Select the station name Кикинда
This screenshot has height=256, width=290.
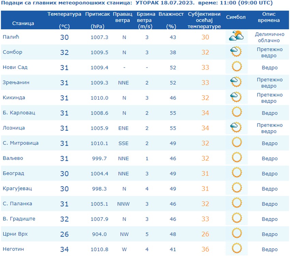pyautogui.click(x=14, y=97)
